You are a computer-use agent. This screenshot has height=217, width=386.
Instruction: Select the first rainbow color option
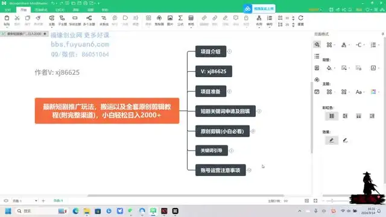(x=332, y=116)
